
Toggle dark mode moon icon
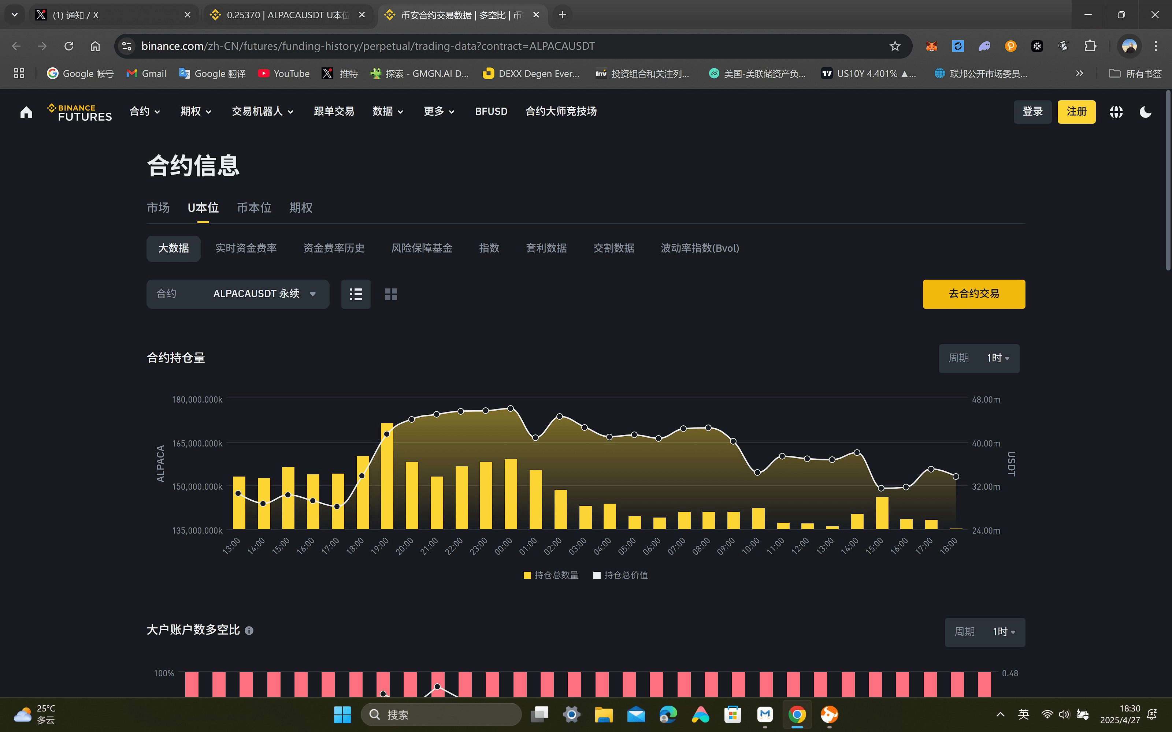[1145, 112]
